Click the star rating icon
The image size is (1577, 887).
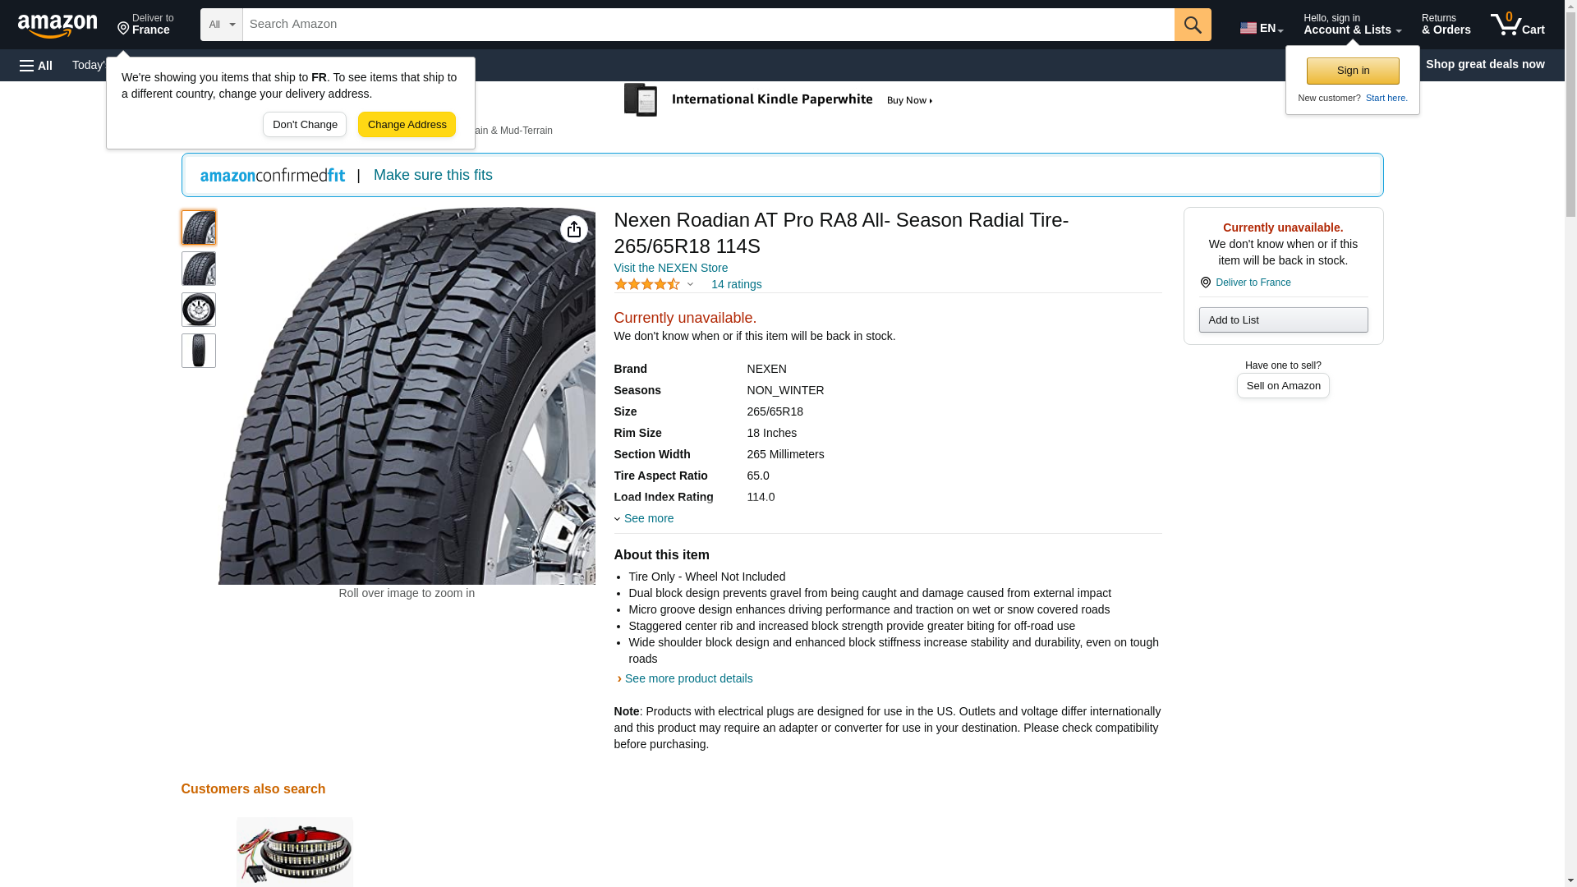647,284
